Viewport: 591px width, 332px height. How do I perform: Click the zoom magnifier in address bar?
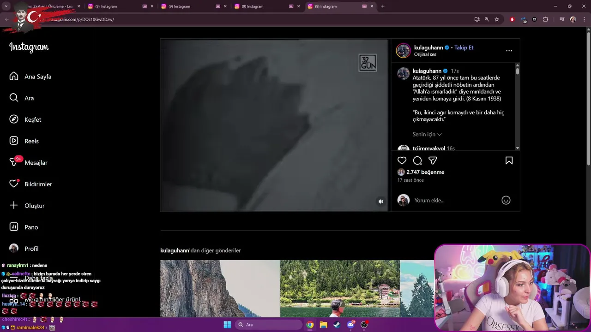[487, 19]
